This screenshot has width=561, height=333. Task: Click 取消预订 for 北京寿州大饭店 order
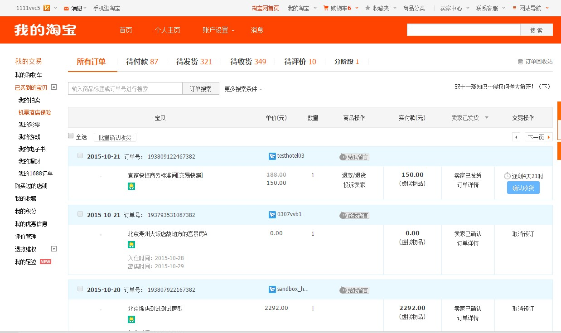[x=523, y=234]
